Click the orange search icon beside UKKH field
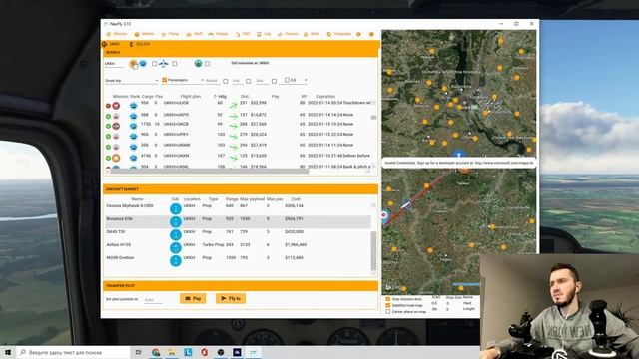639x359 pixels. pos(133,64)
